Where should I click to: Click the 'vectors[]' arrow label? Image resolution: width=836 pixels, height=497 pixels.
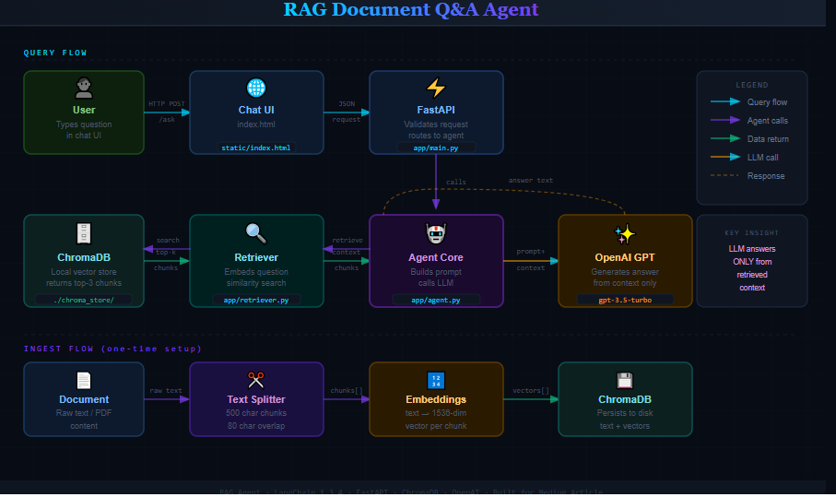[531, 391]
